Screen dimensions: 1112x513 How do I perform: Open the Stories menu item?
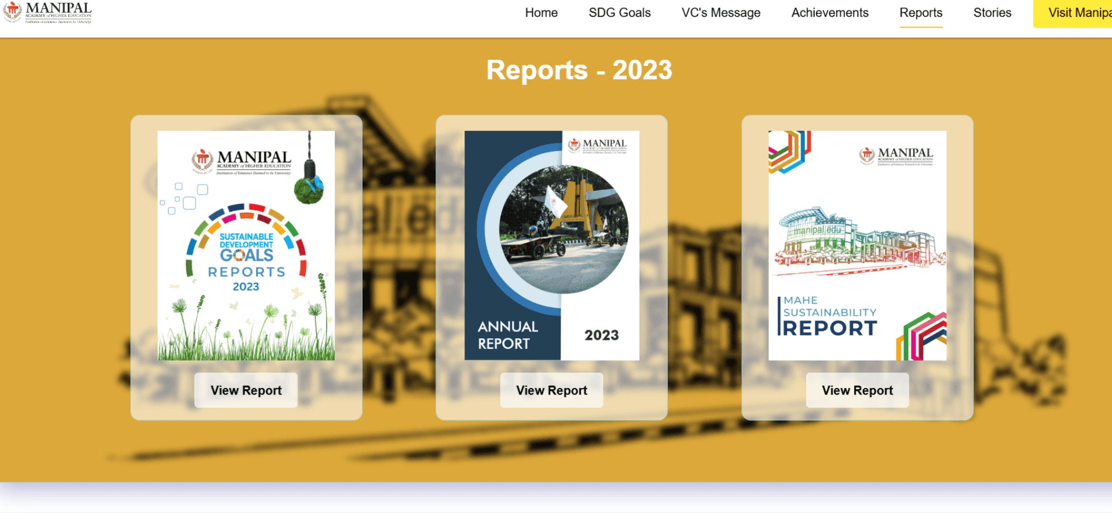992,13
